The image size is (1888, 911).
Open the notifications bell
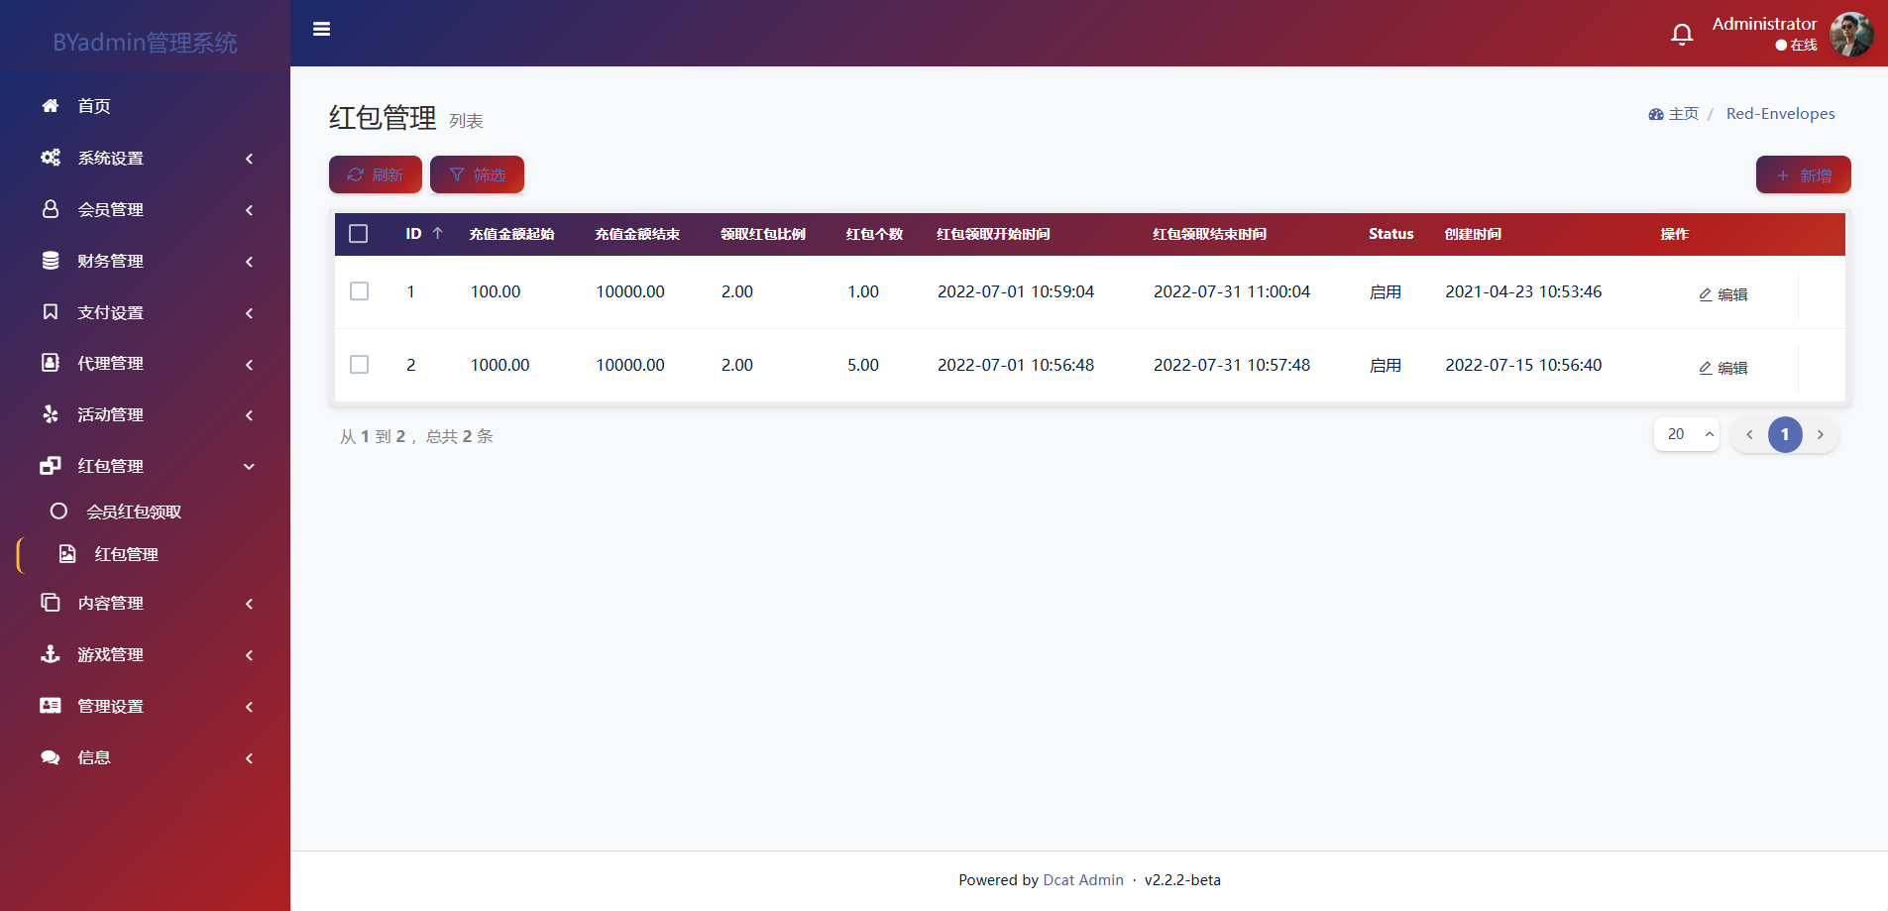[x=1682, y=35]
